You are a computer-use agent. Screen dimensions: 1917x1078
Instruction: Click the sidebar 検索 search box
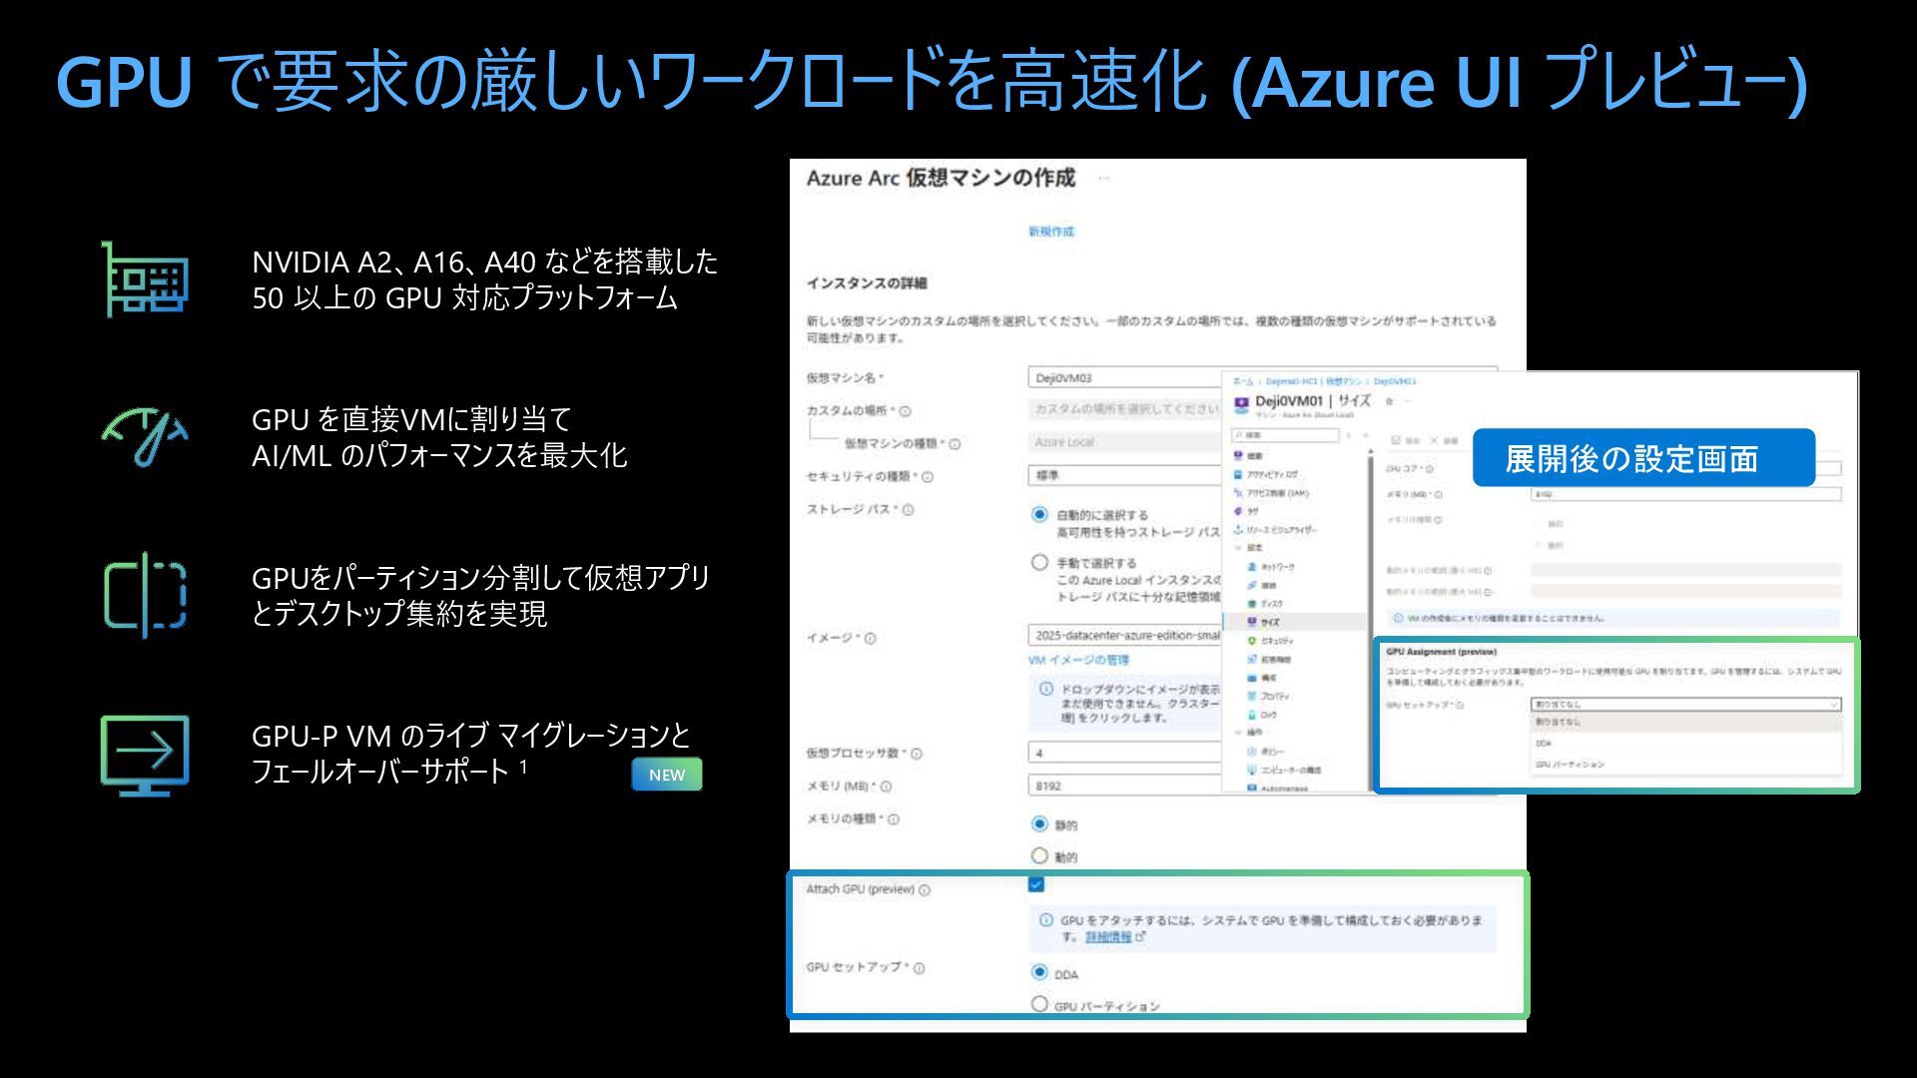[x=1285, y=436]
